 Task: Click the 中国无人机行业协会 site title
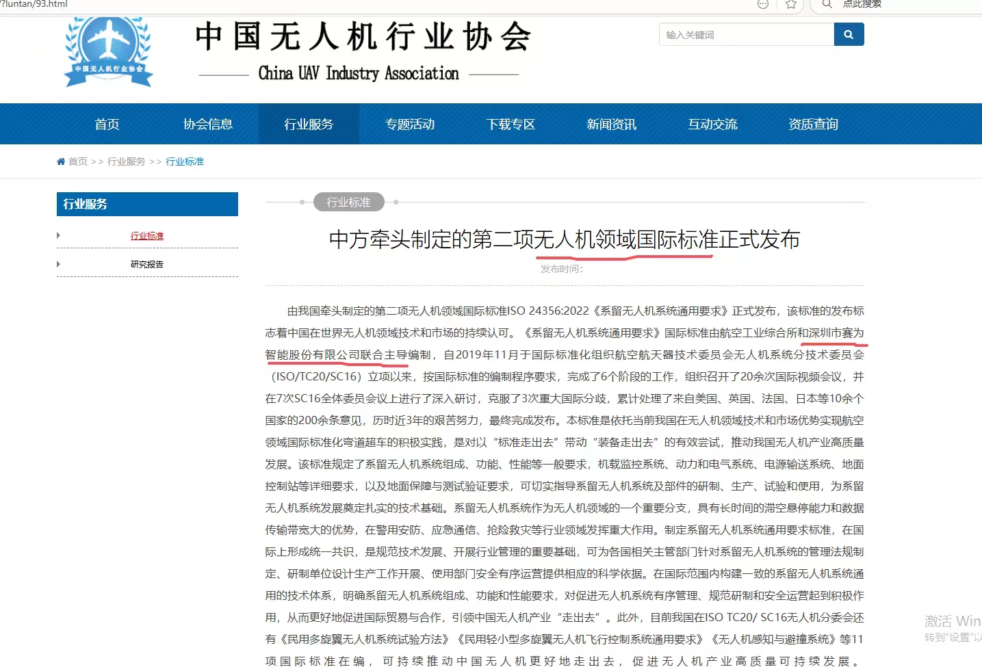tap(363, 37)
